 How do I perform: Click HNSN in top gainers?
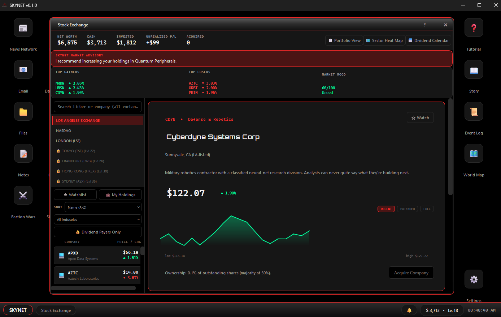click(x=60, y=88)
